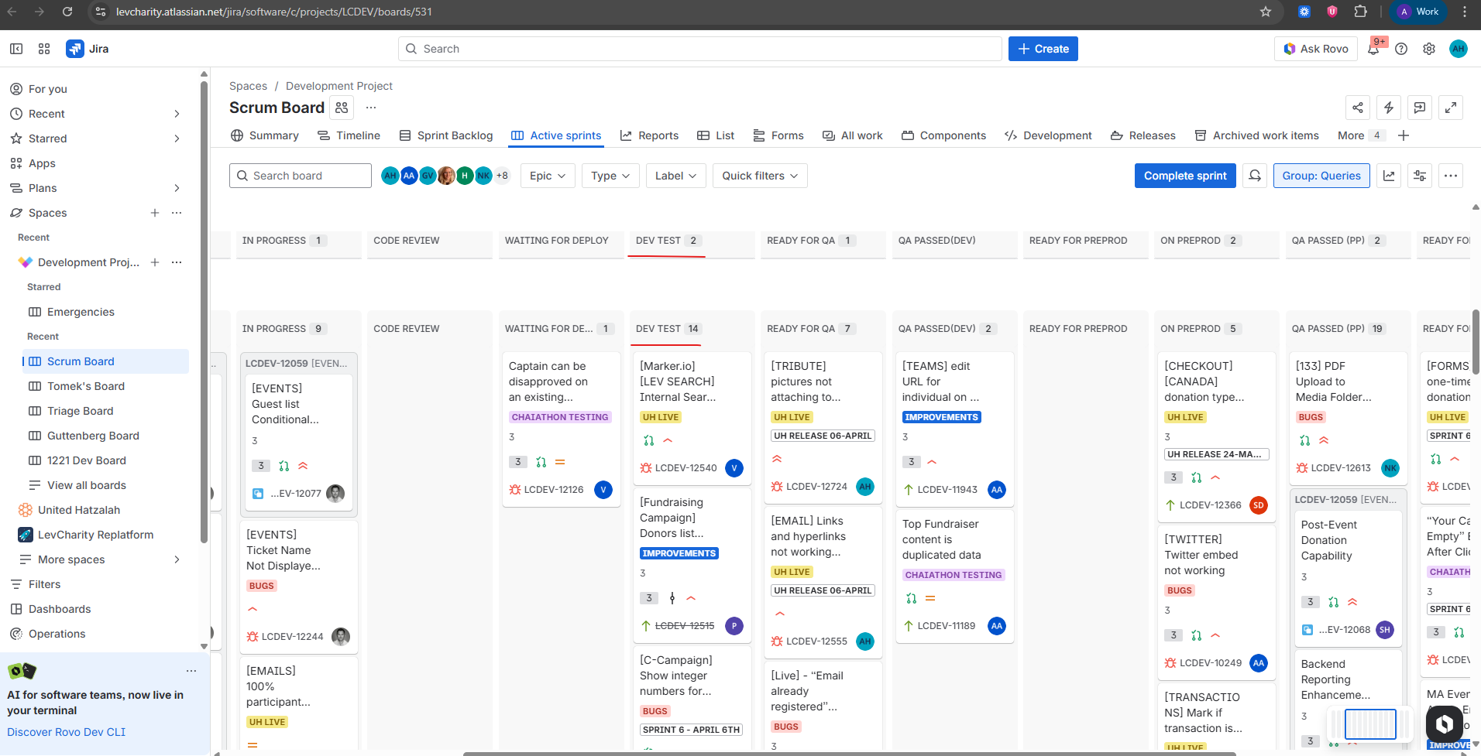The image size is (1481, 756).
Task: Switch to the Sprint Backlog tab
Action: point(446,135)
